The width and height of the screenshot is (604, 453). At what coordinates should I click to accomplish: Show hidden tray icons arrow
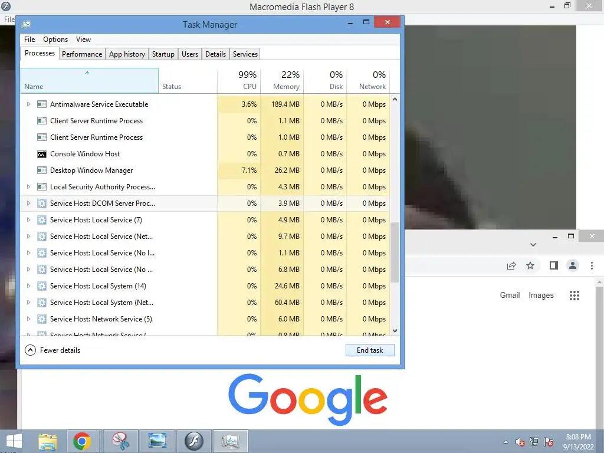point(505,442)
